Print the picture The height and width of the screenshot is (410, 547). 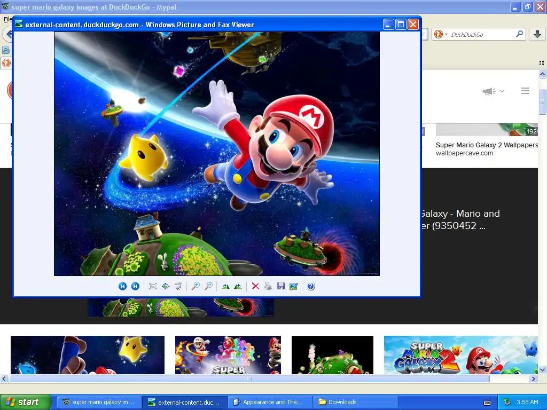[268, 286]
